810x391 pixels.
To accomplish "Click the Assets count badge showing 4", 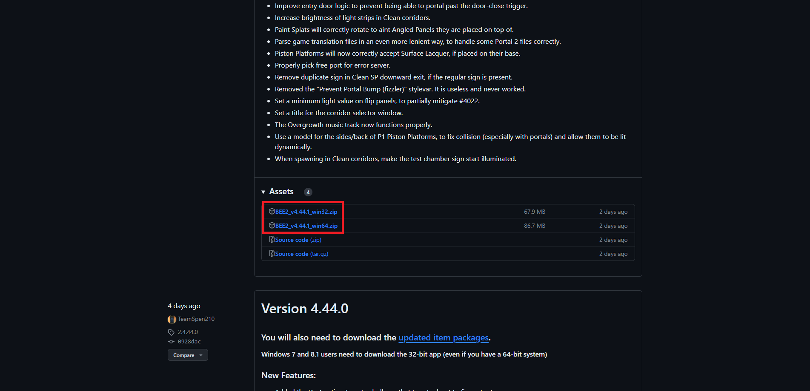I will click(308, 192).
